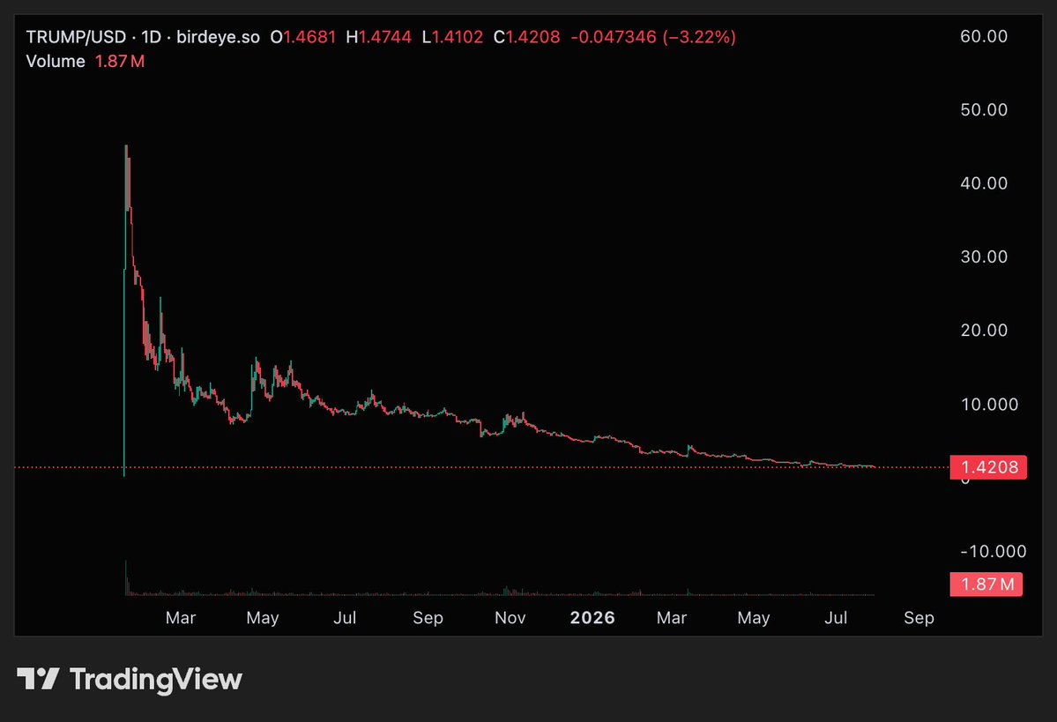The width and height of the screenshot is (1057, 722).
Task: Click the Sep label next to Jul 2026
Action: pos(919,618)
